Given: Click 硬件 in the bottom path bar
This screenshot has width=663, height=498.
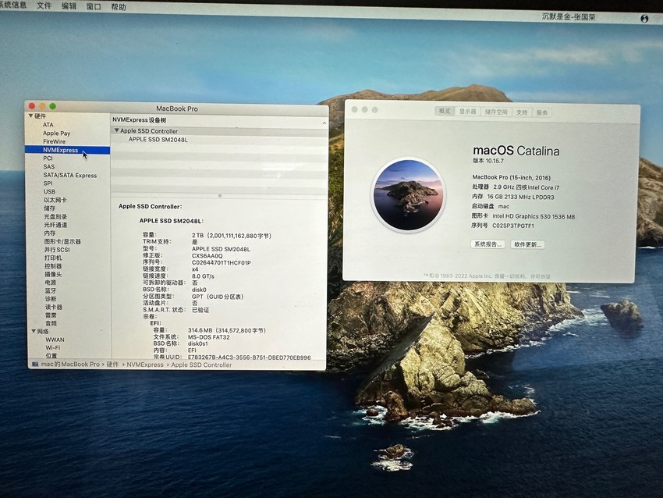Looking at the screenshot, I should 112,365.
